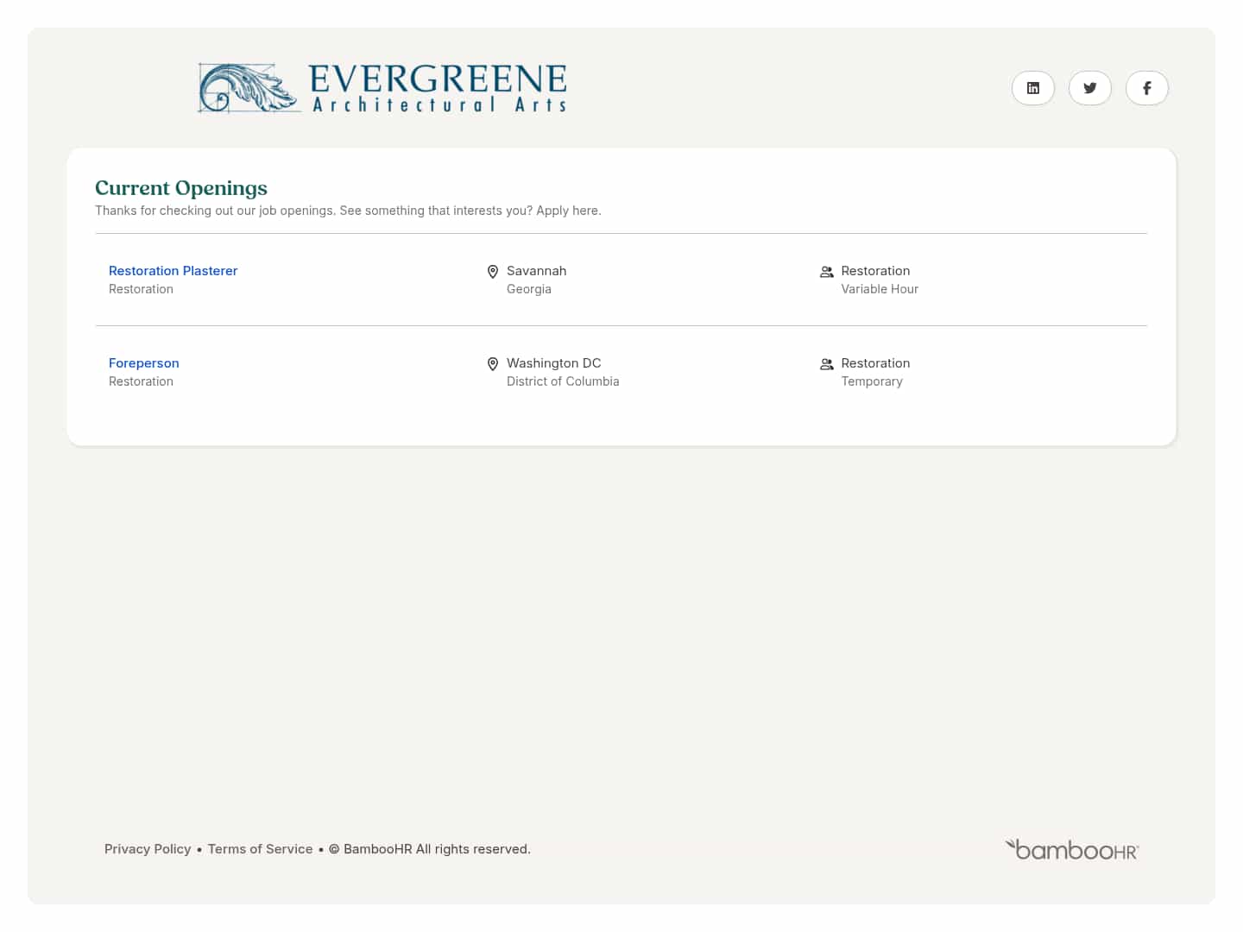Click Variable Hour on the Plasterer listing
Viewport: 1243px width, 932px height.
tap(880, 288)
